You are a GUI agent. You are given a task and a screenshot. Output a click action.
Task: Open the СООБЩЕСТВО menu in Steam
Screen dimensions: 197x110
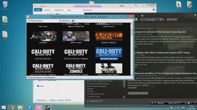[x=152, y=20]
